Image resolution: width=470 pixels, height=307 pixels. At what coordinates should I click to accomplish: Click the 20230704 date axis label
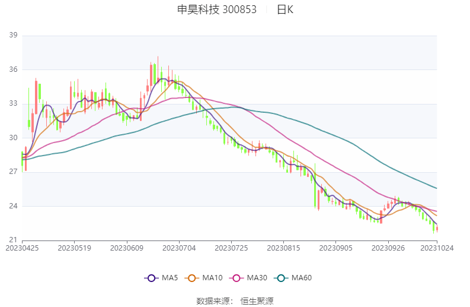[x=178, y=248]
